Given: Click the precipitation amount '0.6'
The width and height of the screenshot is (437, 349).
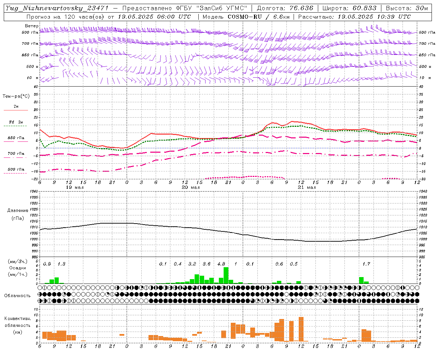Looking at the screenshot, I should pos(279,264).
